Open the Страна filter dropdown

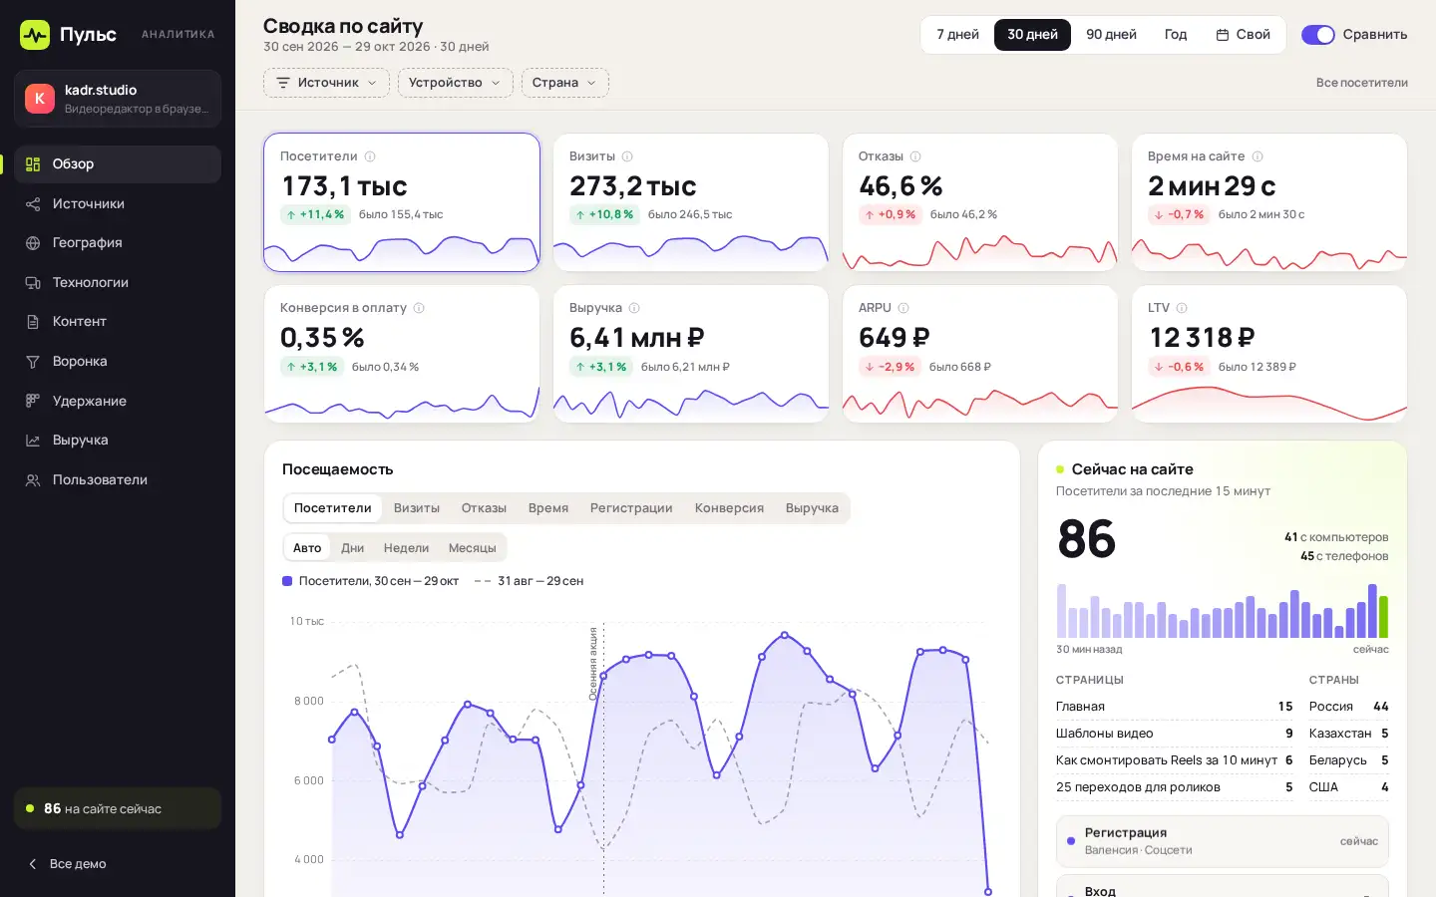coord(564,83)
